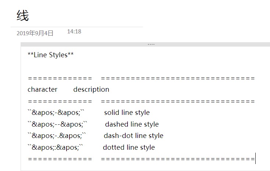Click the ``&apos;-.&apos;`` dash-dot character code

(57, 136)
